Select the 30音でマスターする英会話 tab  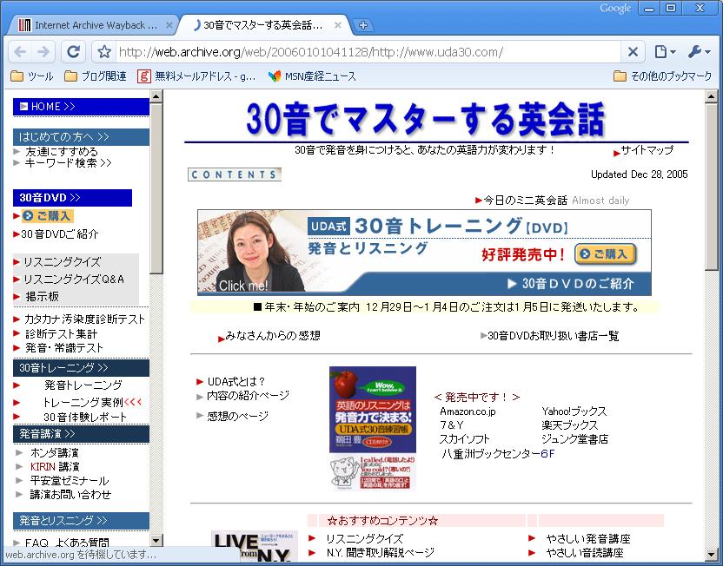pos(262,25)
